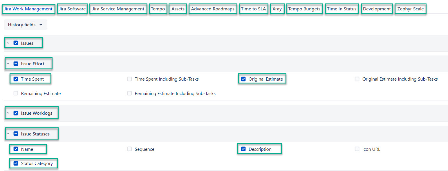Screen dimensions: 448x171
Task: Check the Remaining Estimate checkbox
Action: pyautogui.click(x=16, y=94)
